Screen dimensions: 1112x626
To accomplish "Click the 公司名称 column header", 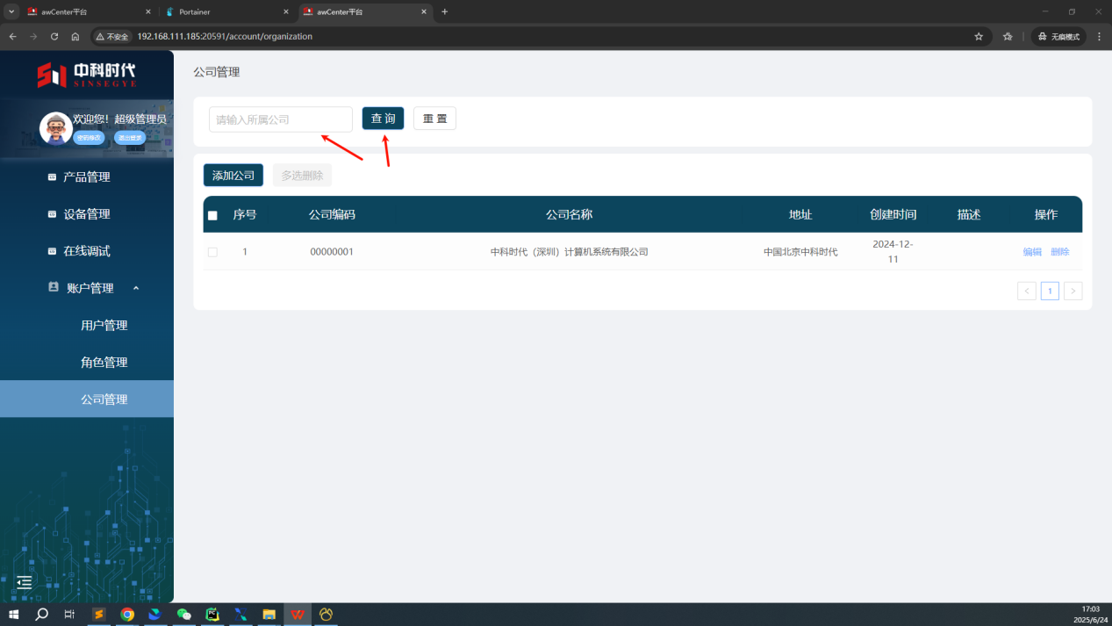I will click(569, 215).
